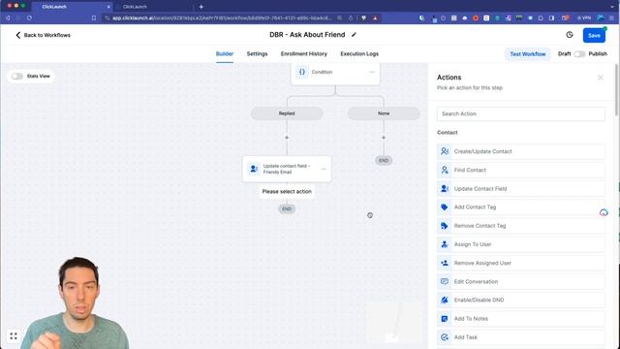Open the Execution Logs tab
Image resolution: width=620 pixels, height=349 pixels.
[x=359, y=54]
